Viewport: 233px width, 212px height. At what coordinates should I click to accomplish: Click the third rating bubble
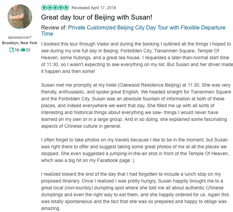[x=55, y=8]
